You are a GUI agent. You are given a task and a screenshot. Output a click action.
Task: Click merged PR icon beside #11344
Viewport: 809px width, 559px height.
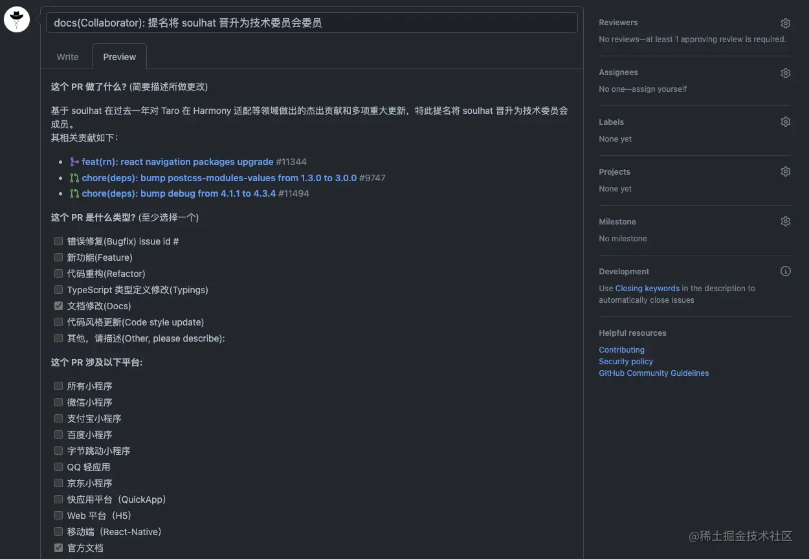74,162
